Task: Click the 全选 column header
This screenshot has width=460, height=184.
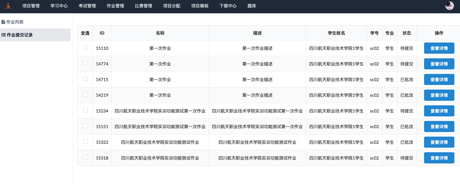Action: click(85, 33)
